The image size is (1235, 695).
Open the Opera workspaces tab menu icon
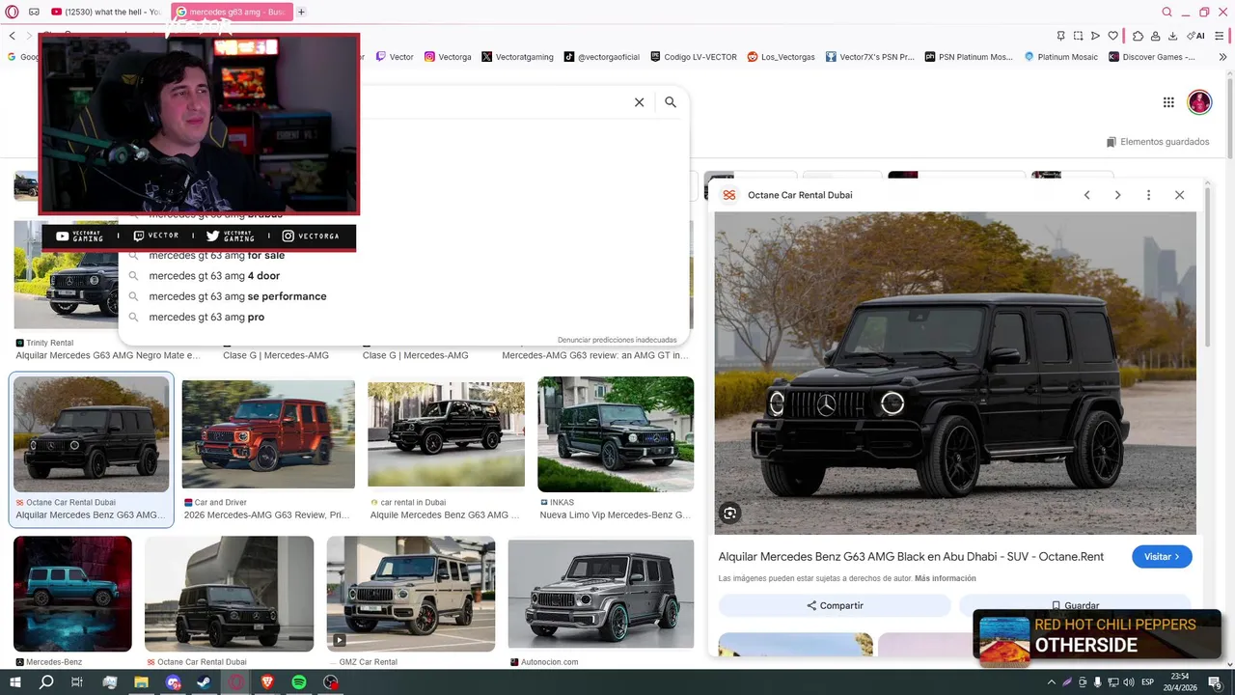pos(34,12)
